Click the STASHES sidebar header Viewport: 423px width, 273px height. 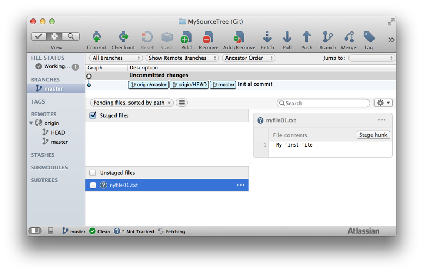point(42,155)
